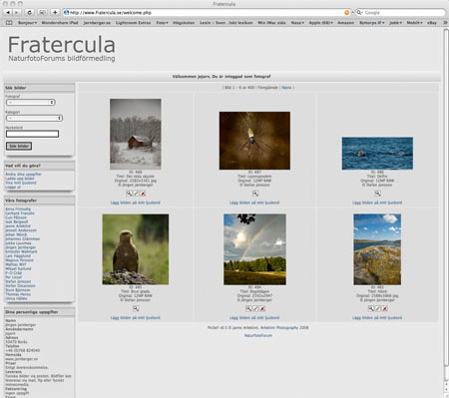This screenshot has width=449, height=398.
Task: Open the Nasa bookmarks menu
Action: tap(297, 23)
